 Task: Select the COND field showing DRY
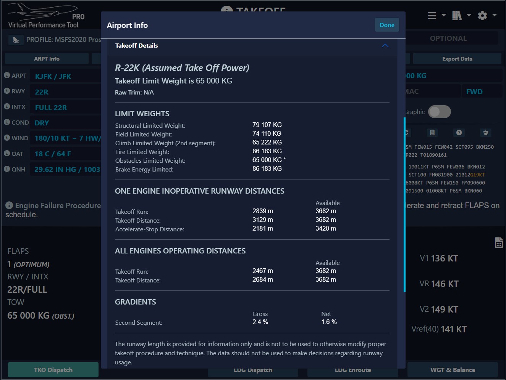click(65, 123)
